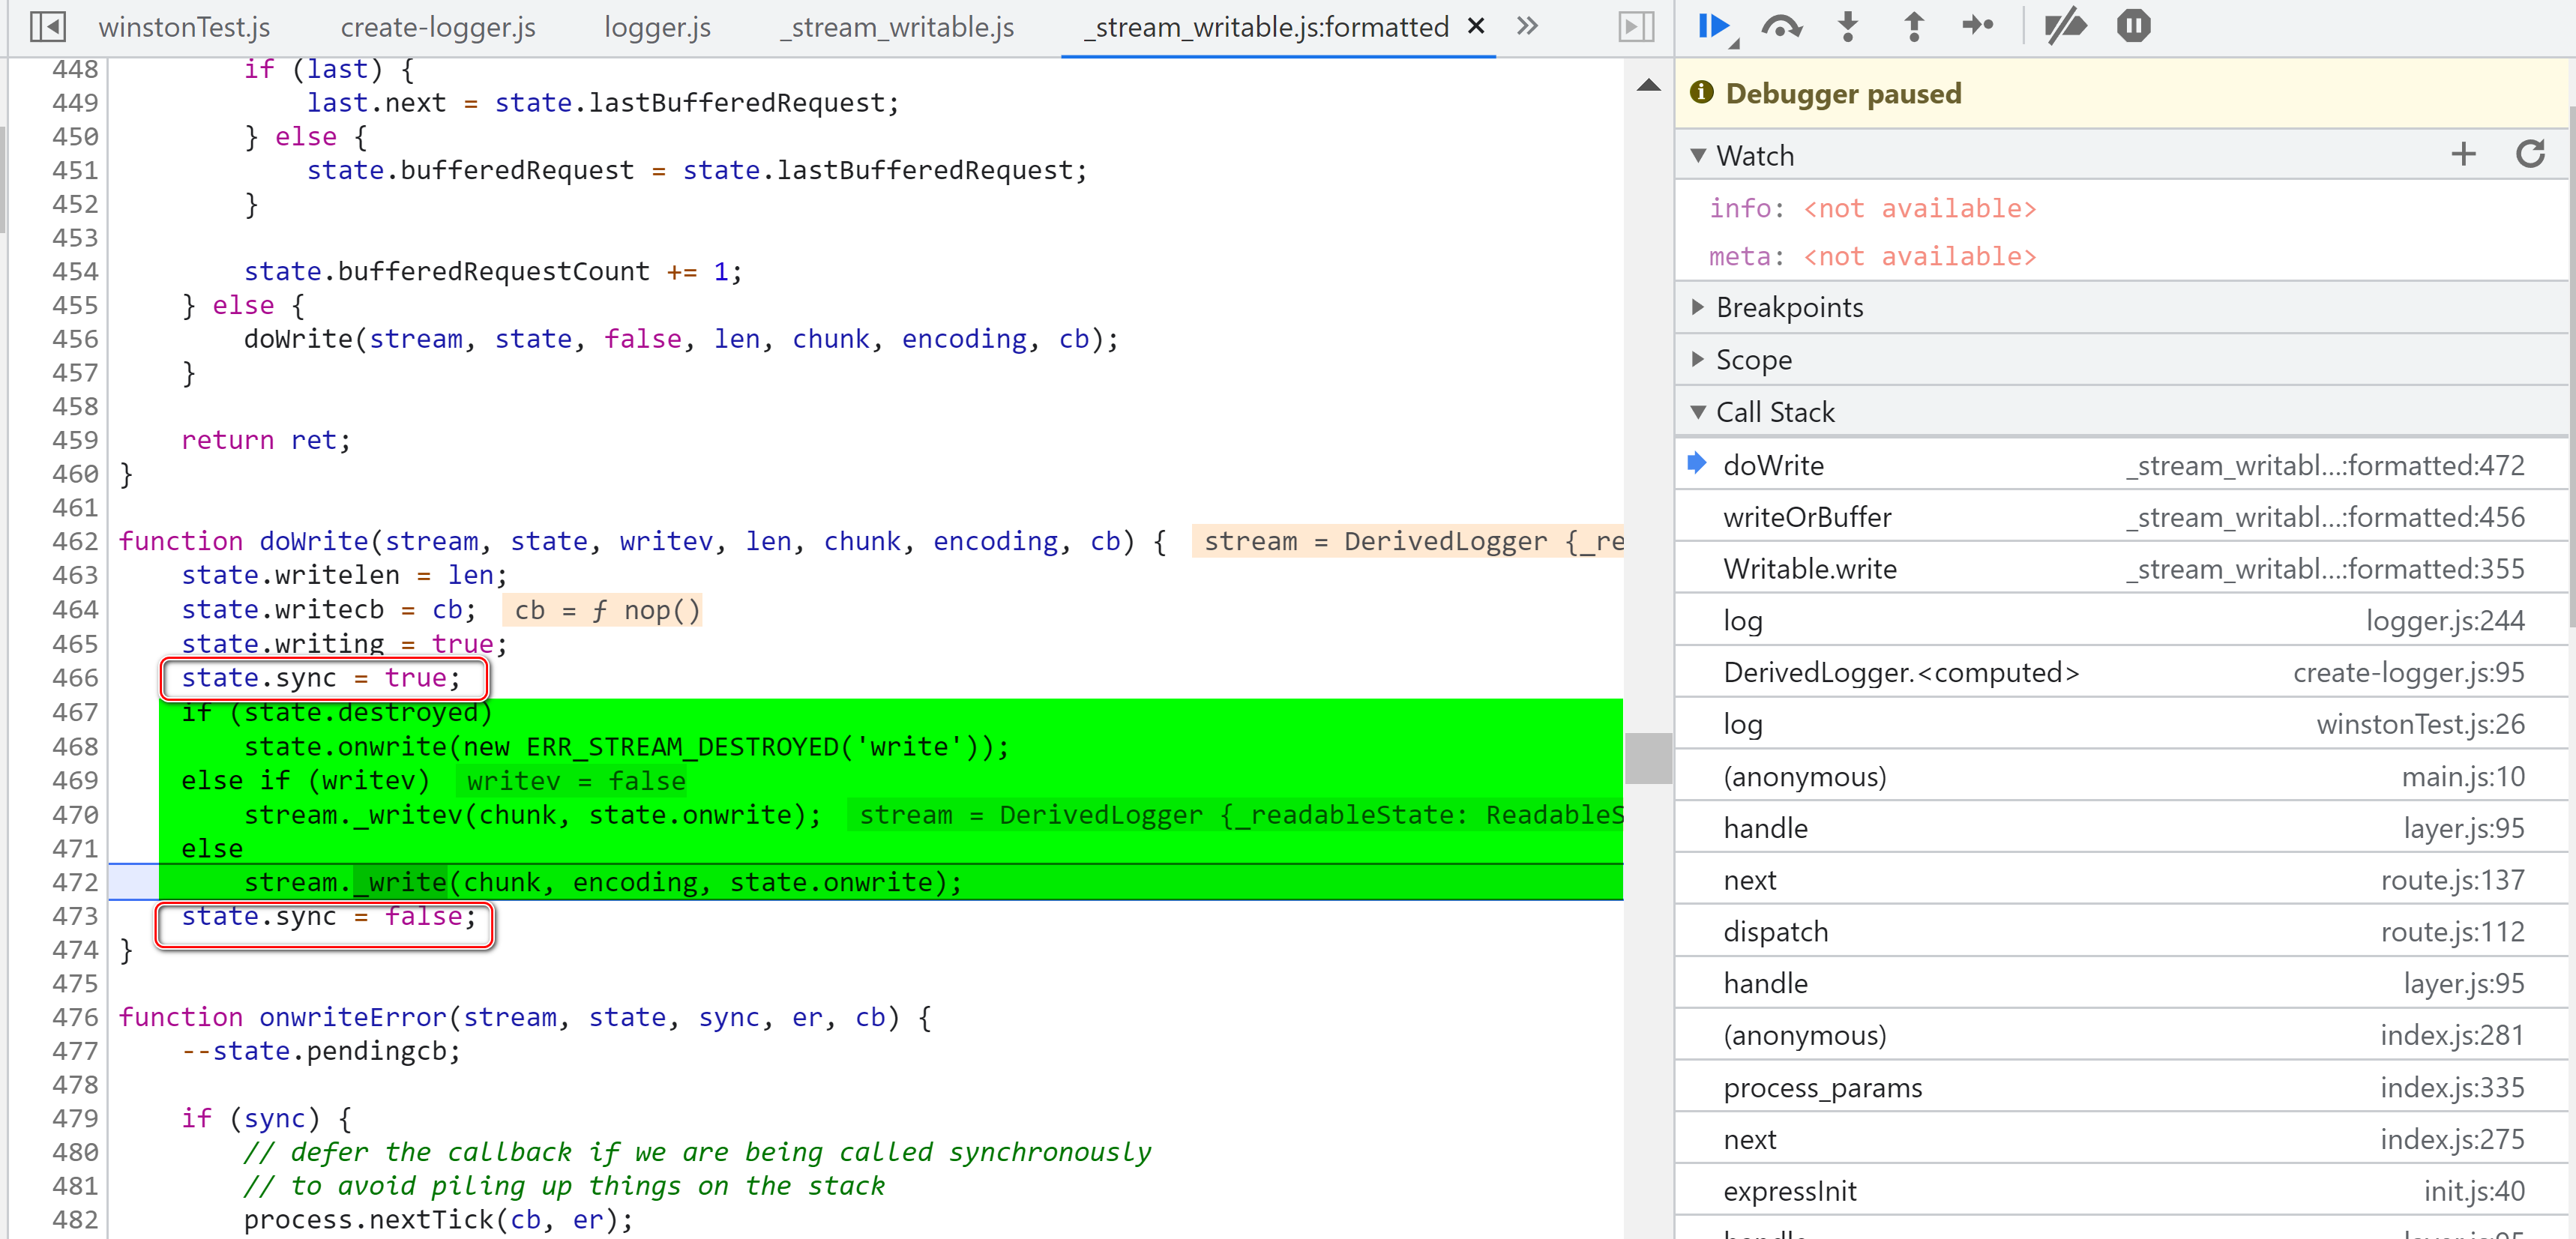
Task: Close the _stream_writable.js:formatted tab
Action: point(1476,26)
